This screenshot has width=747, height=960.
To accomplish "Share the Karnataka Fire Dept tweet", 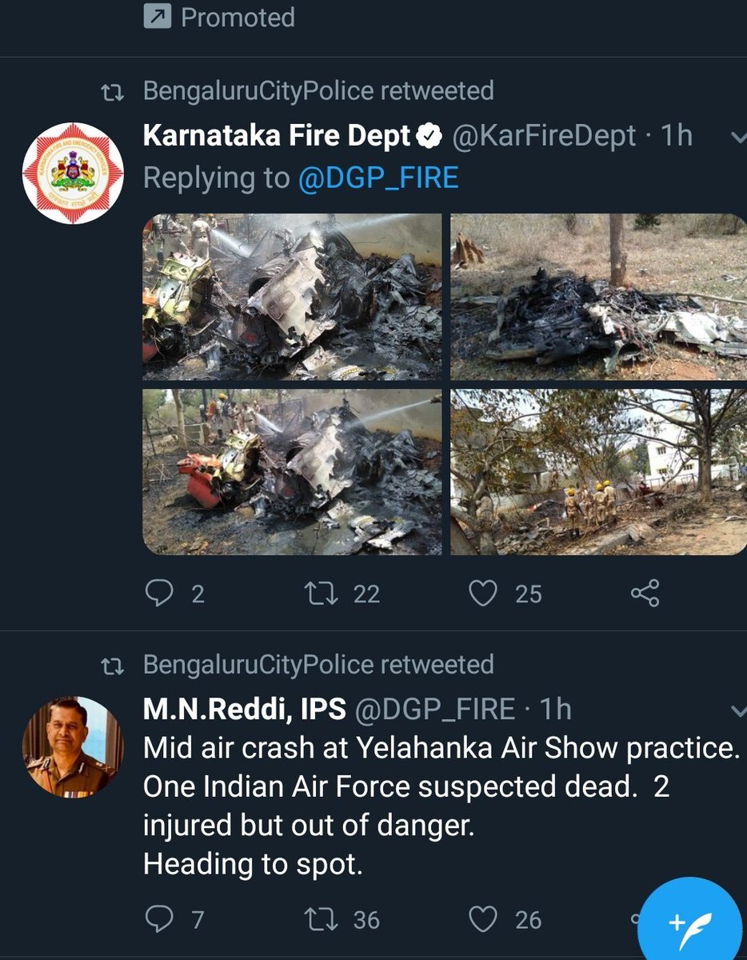I will point(645,593).
